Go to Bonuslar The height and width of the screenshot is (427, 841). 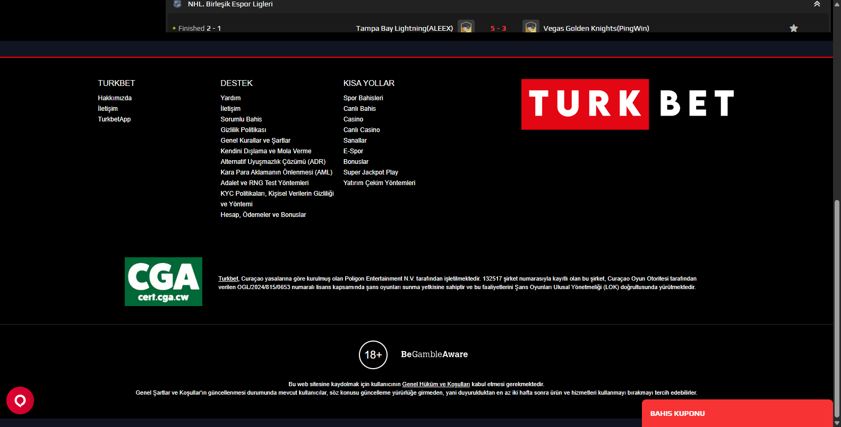pyautogui.click(x=356, y=162)
